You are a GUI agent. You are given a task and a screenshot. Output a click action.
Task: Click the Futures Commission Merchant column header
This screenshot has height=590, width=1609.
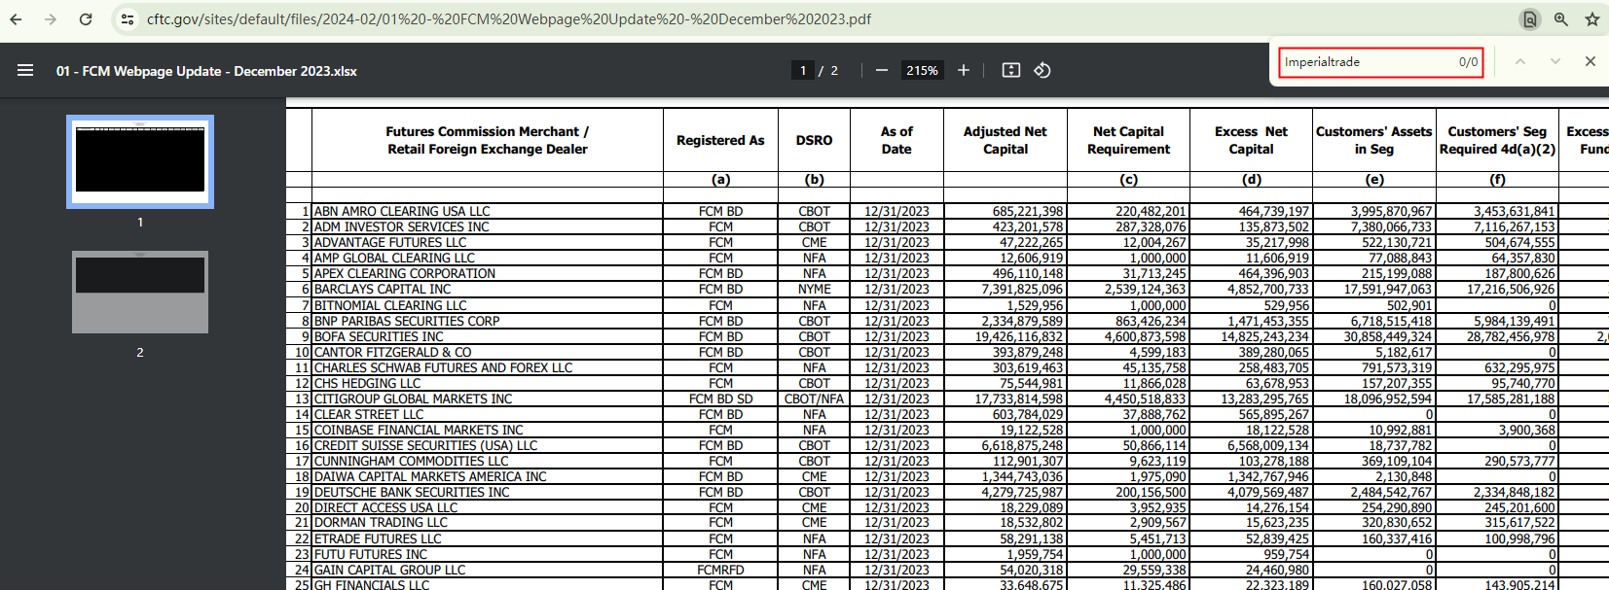[x=488, y=140]
